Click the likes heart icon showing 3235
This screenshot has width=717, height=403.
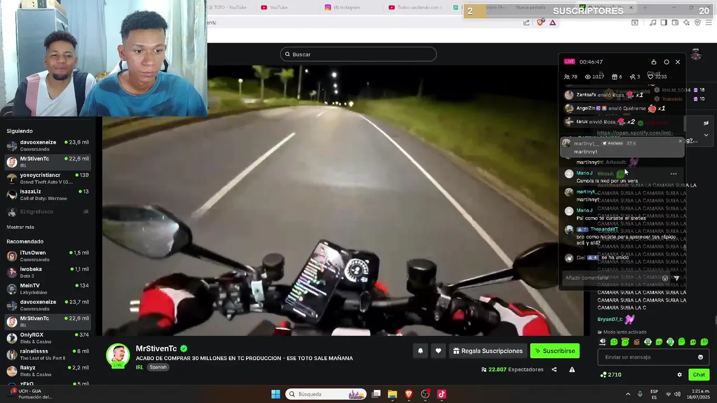pos(650,77)
